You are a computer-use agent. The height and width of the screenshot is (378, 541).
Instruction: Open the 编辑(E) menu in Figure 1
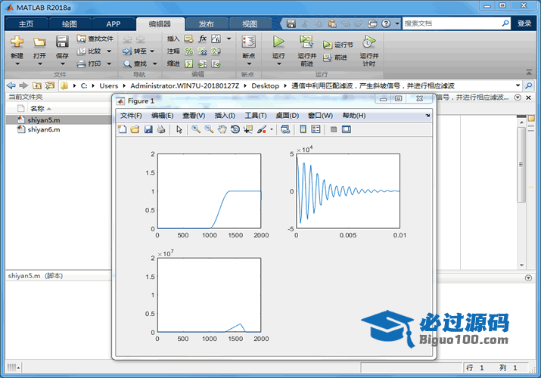click(x=162, y=116)
